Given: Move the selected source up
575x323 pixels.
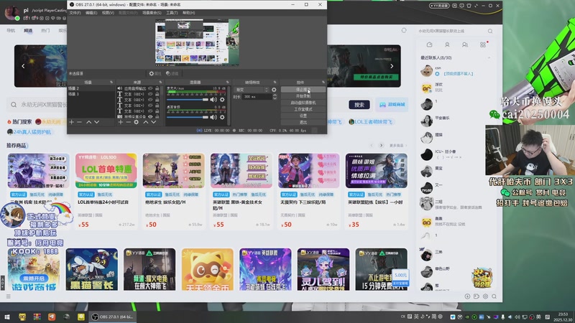Looking at the screenshot, I should 146,122.
